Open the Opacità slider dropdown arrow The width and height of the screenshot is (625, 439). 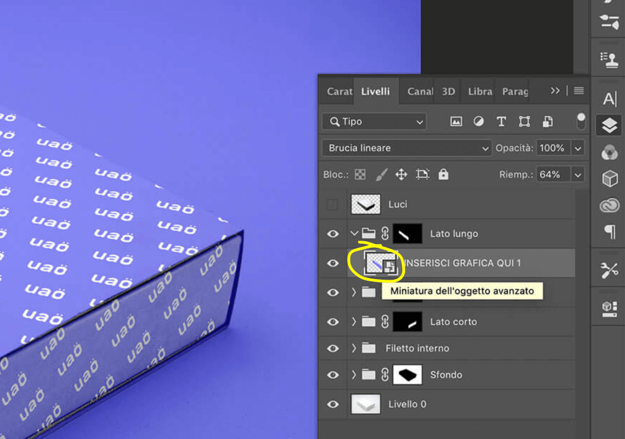[578, 148]
